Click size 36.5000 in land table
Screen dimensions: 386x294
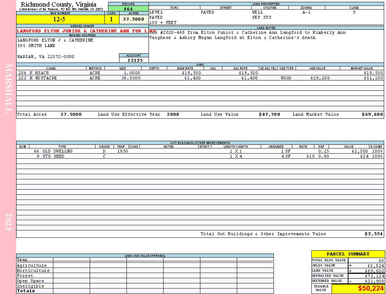pos(131,78)
